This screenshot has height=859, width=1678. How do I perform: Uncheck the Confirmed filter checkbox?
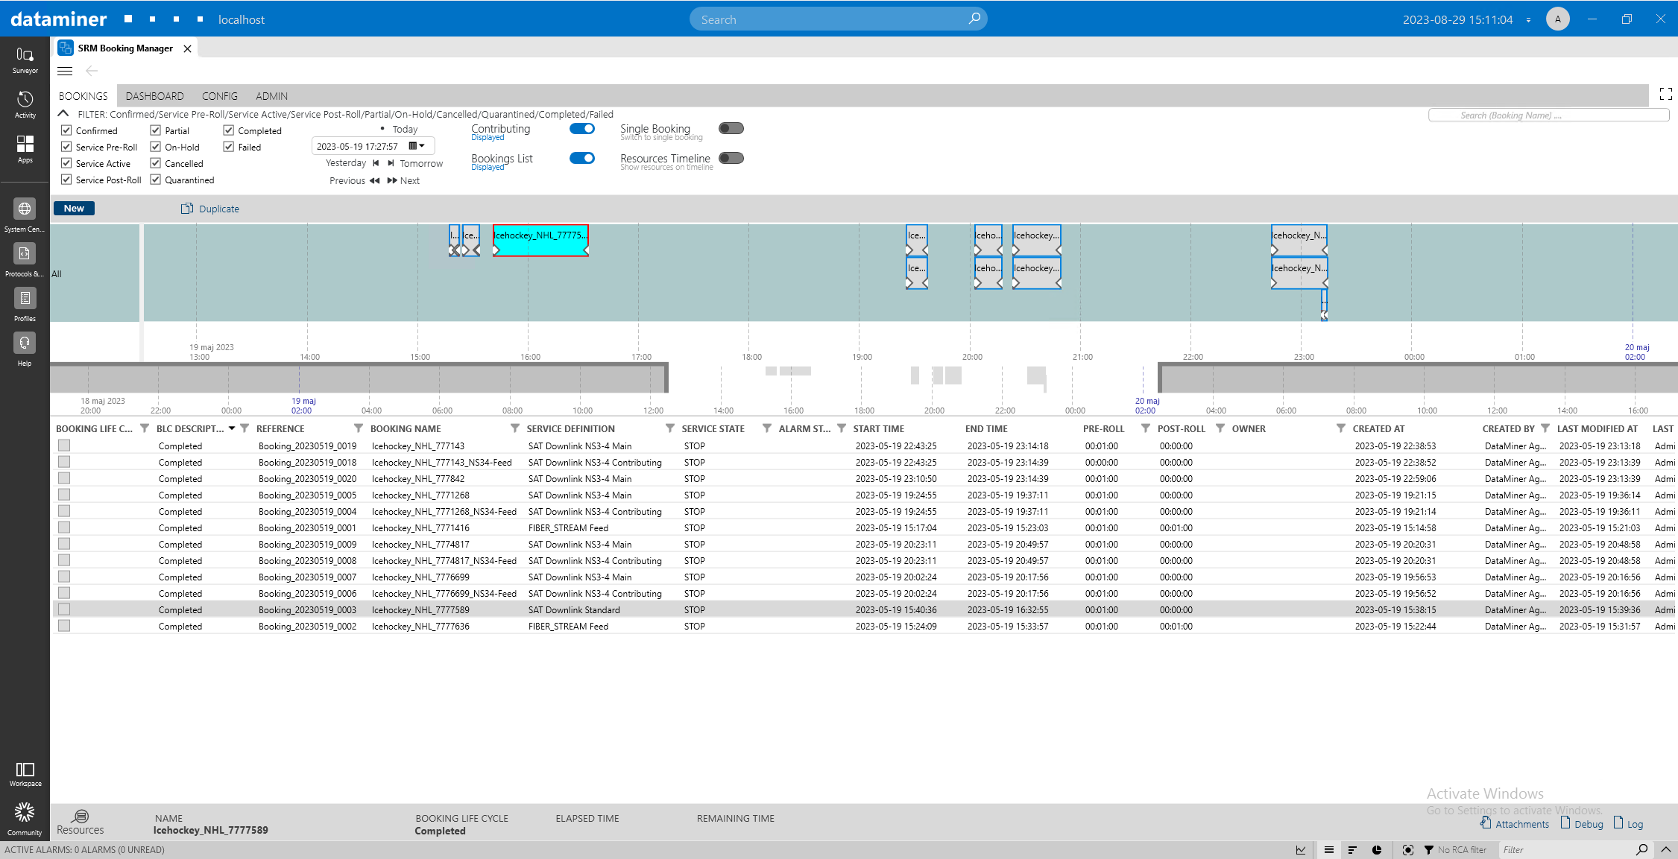pyautogui.click(x=66, y=130)
